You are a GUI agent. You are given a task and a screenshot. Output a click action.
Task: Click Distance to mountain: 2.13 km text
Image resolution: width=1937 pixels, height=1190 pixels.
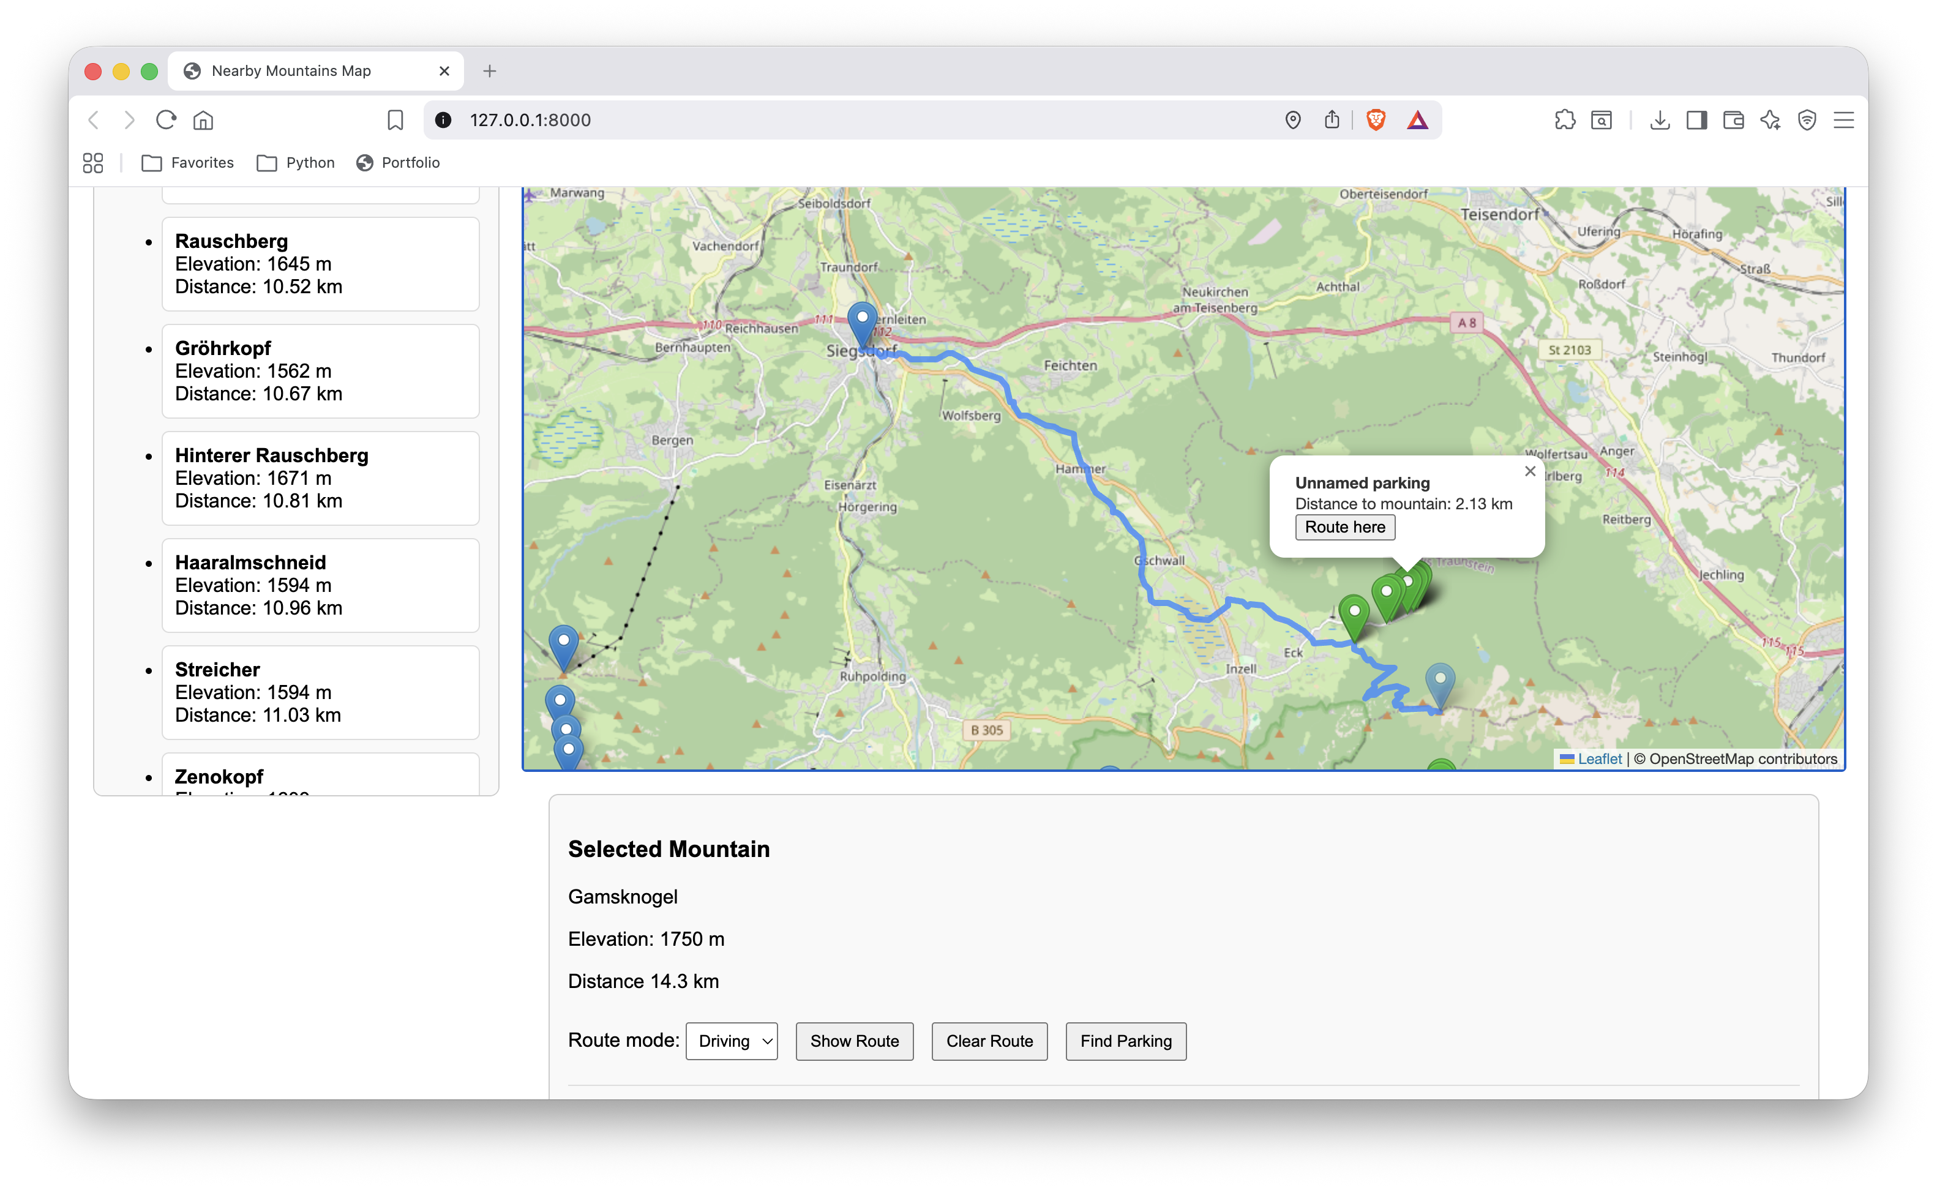tap(1404, 504)
